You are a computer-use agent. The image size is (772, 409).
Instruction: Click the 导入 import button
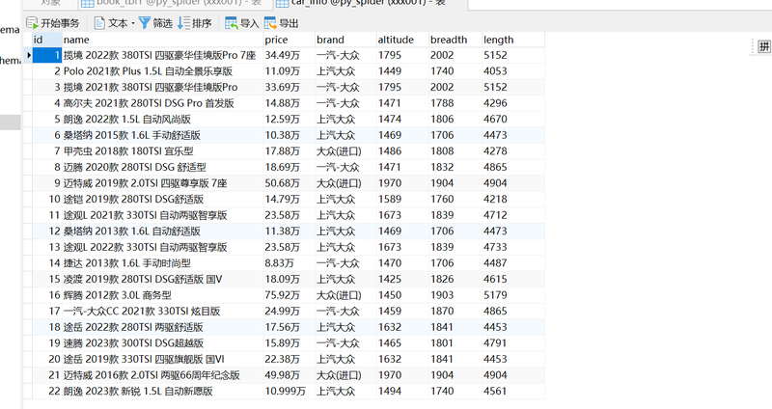pyautogui.click(x=242, y=23)
